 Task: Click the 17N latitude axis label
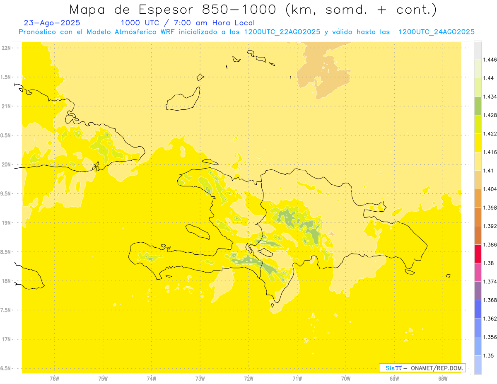pos(6,340)
